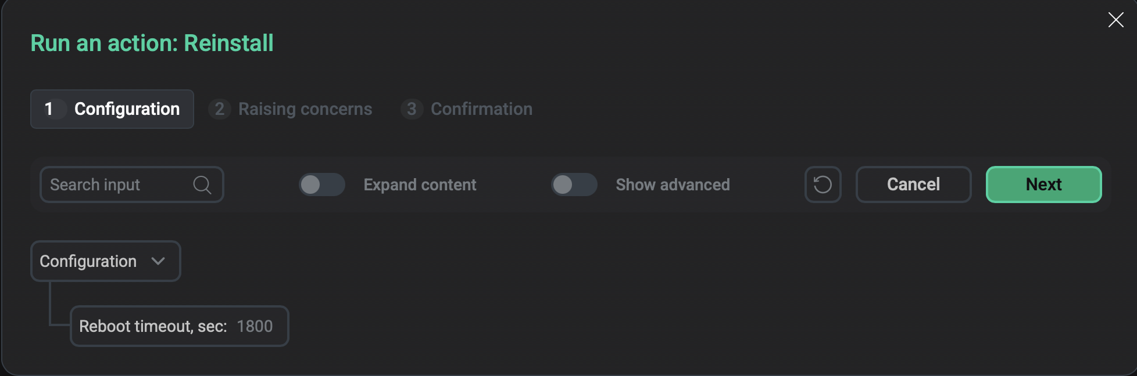
Task: Click the step 2 number badge
Action: (219, 109)
